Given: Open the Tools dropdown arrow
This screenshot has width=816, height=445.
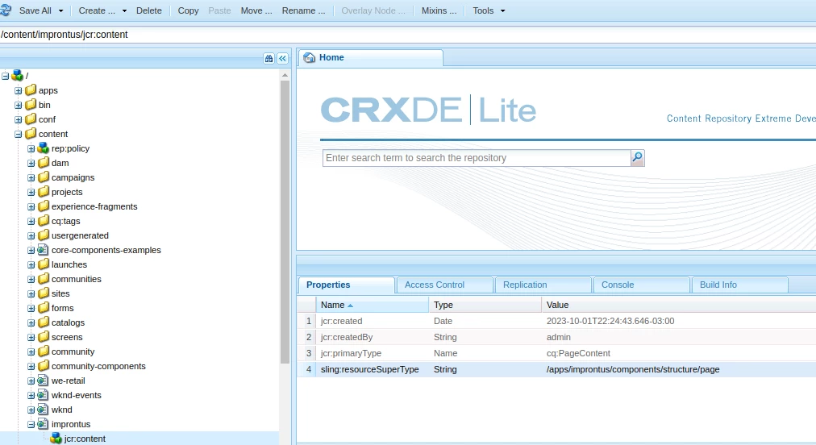Looking at the screenshot, I should [502, 11].
